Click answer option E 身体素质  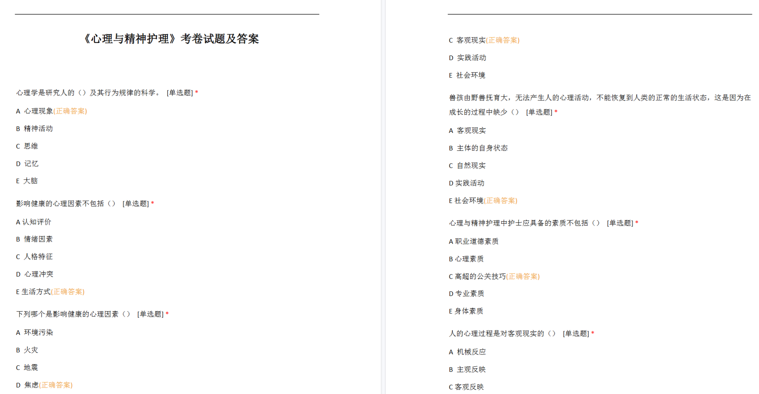(468, 311)
